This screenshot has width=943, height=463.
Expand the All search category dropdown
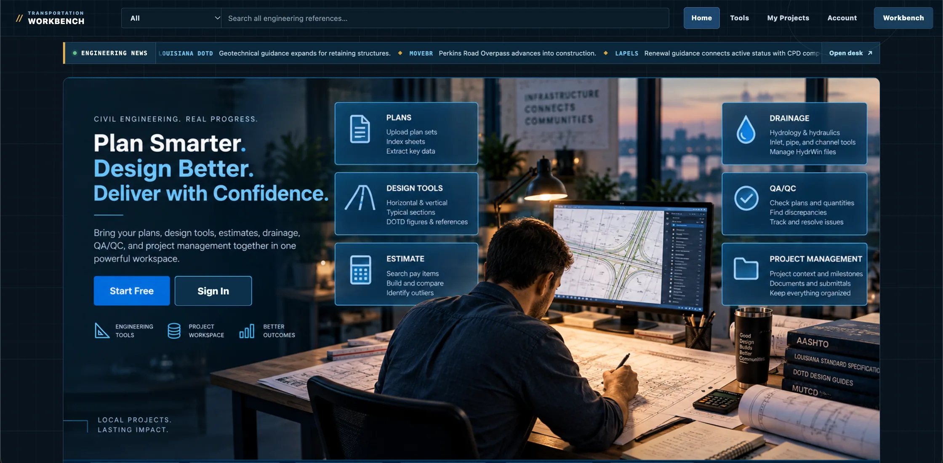click(x=171, y=18)
